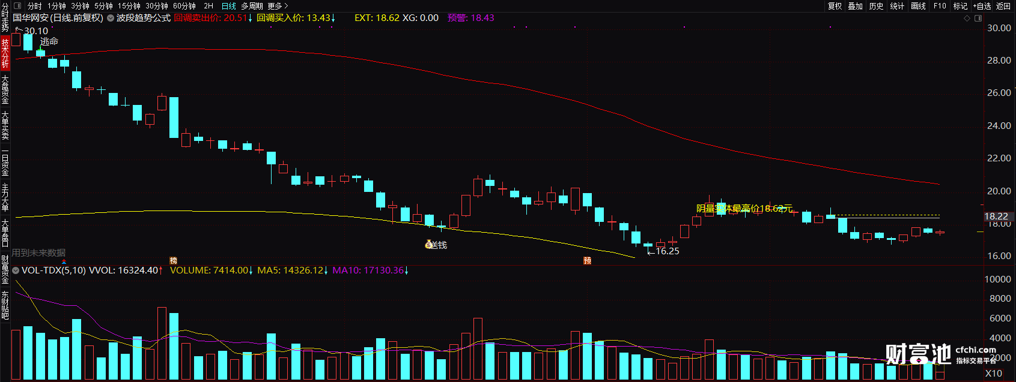Open the 东财贴吧 sidebar tab

pyautogui.click(x=5, y=305)
